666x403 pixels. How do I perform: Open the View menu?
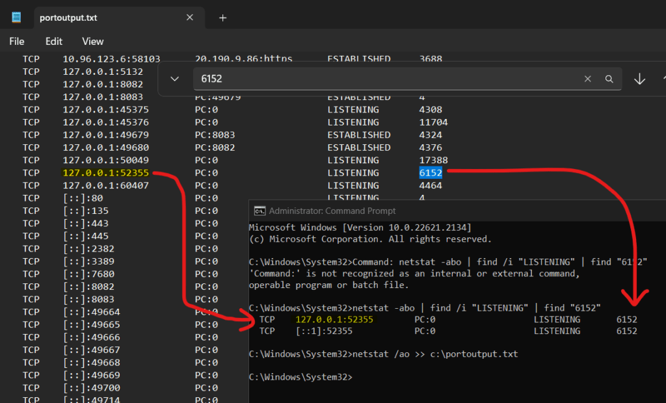92,41
